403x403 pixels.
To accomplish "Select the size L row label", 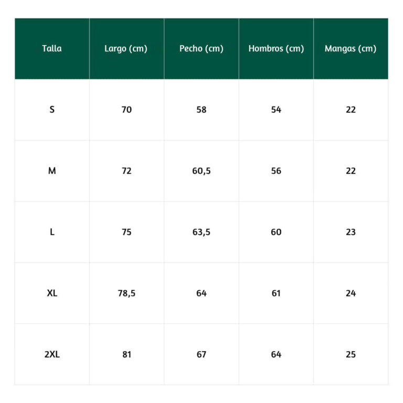I will [52, 232].
